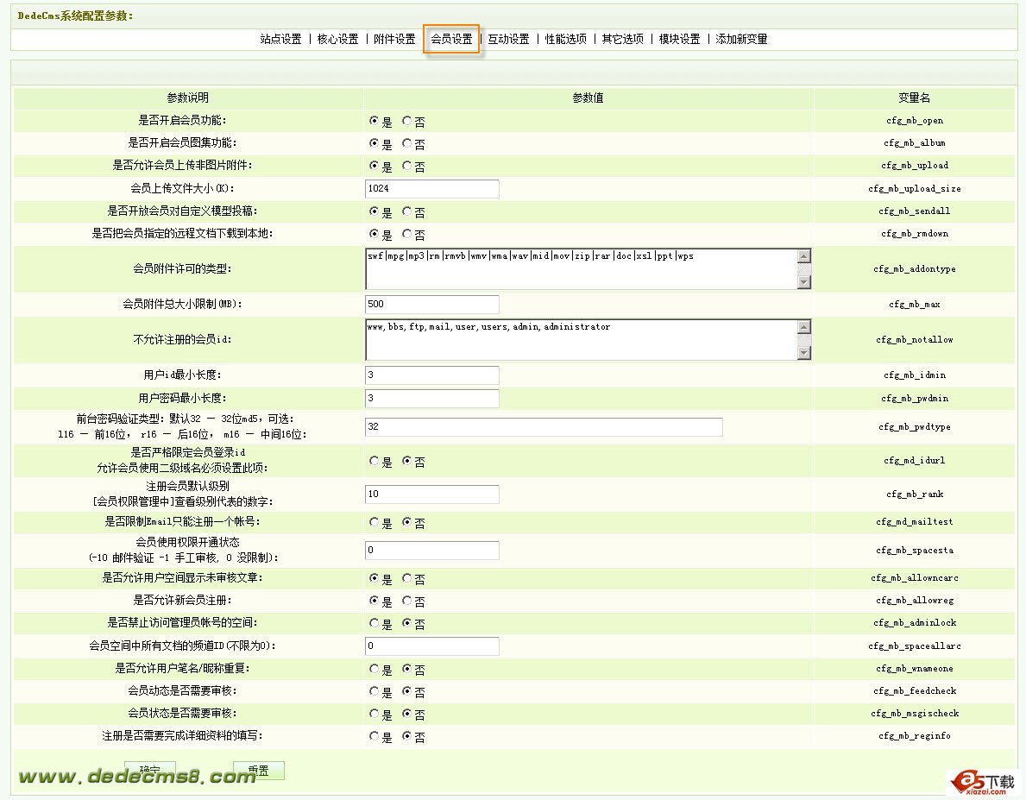Disable 是否开启会员图集功能 by choosing 否
Viewport: 1026px width, 800px height.
tap(407, 144)
